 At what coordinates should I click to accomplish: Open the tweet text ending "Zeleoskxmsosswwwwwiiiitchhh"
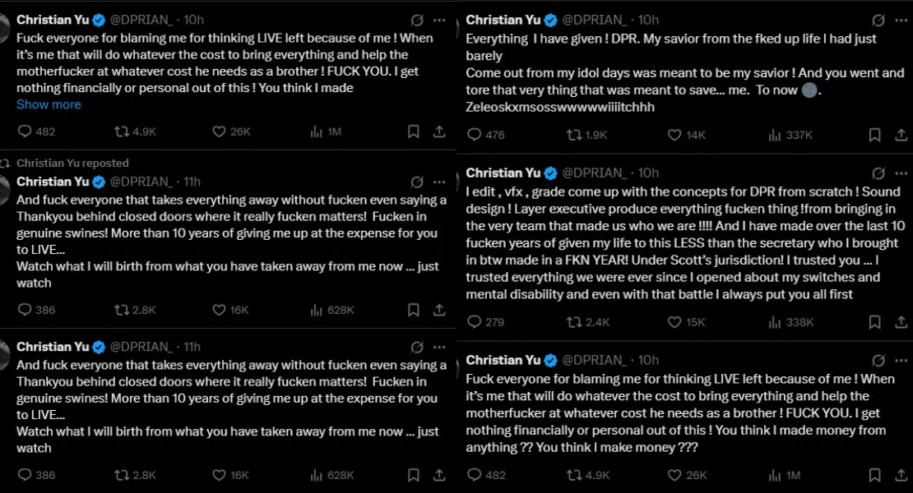[558, 107]
